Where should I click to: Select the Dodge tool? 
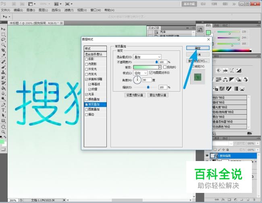point(3,98)
